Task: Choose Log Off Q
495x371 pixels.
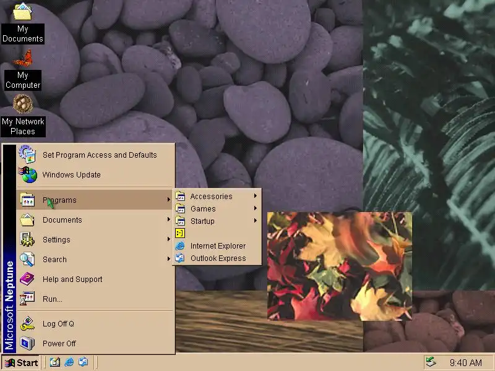Action: (x=95, y=323)
